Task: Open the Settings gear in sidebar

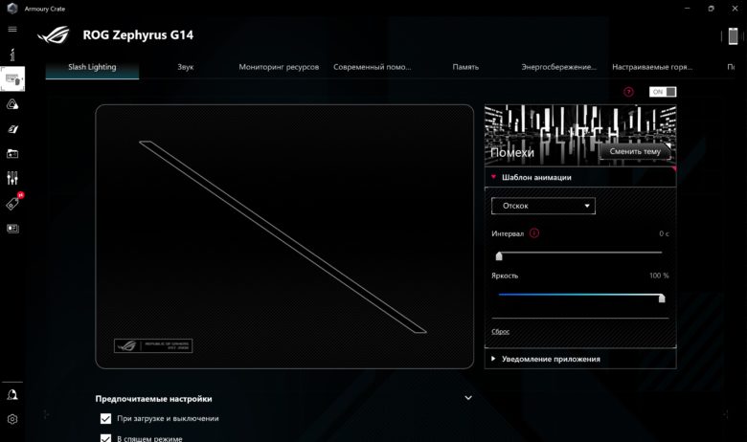Action: (12, 419)
